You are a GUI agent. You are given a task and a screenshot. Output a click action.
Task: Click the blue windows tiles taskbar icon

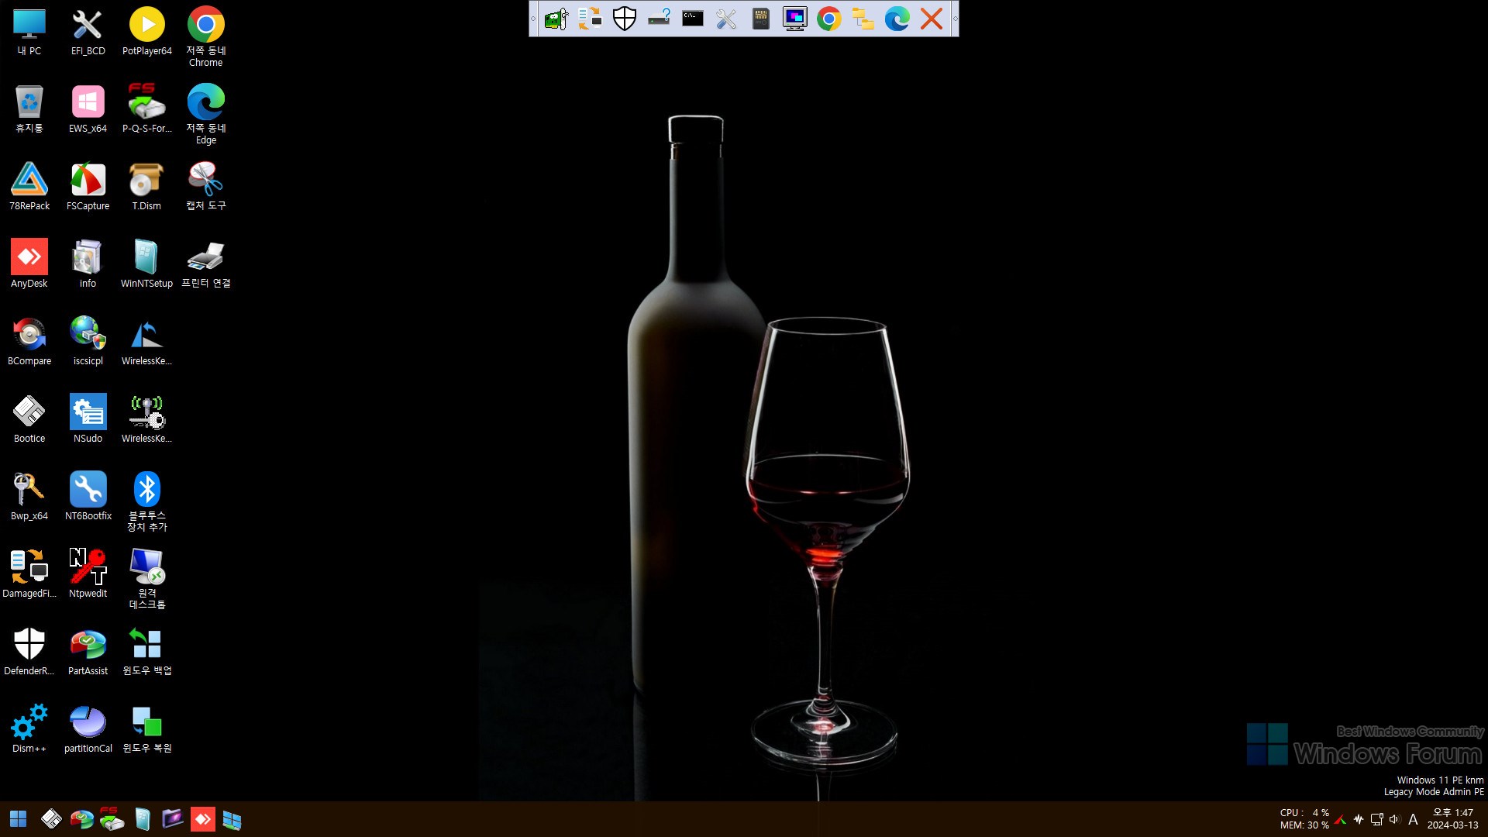(x=232, y=819)
